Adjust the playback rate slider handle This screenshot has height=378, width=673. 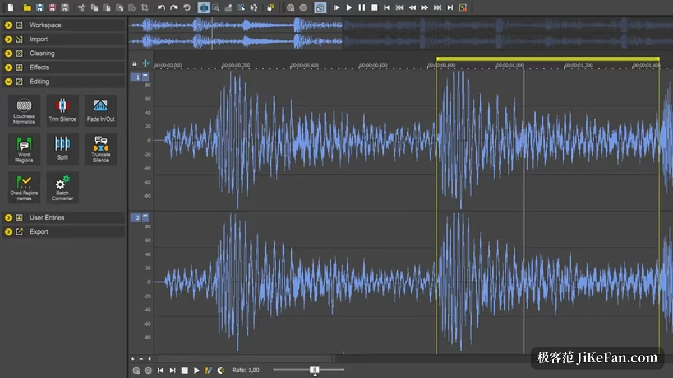315,370
